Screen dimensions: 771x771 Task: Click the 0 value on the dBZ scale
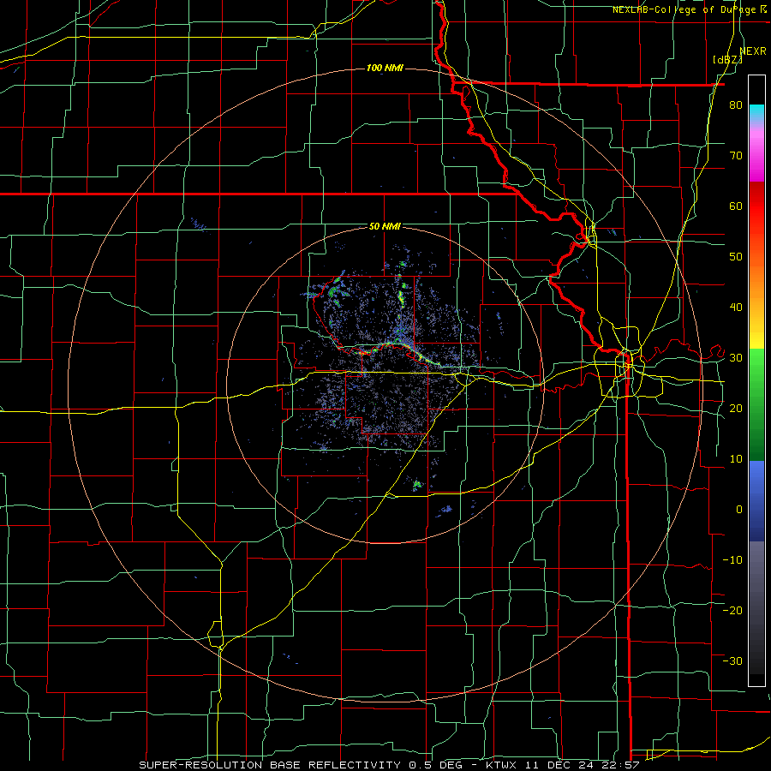tap(739, 510)
